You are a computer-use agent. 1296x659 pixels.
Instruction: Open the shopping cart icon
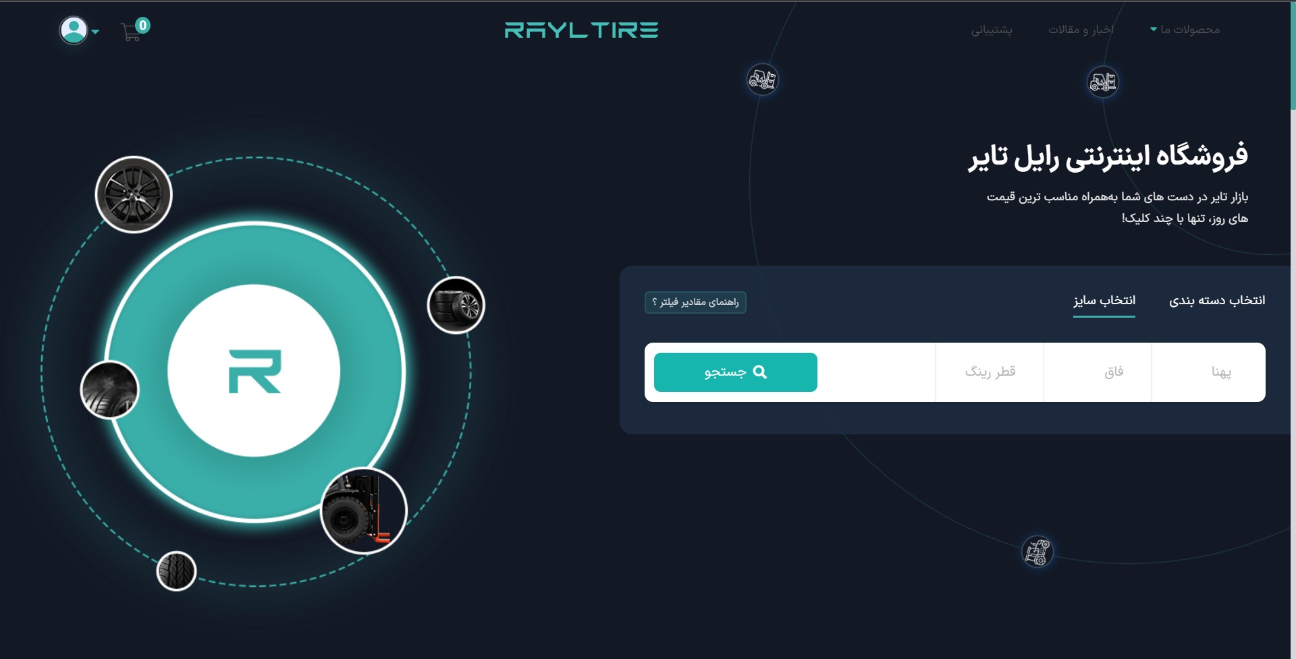pyautogui.click(x=130, y=32)
